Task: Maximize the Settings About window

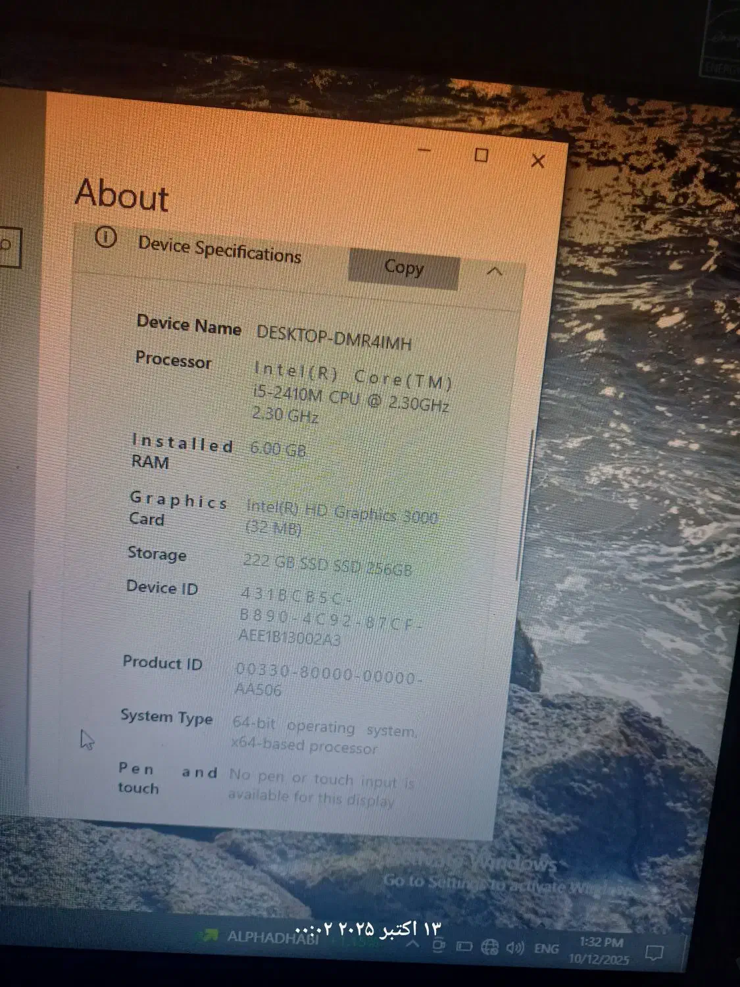Action: (481, 155)
